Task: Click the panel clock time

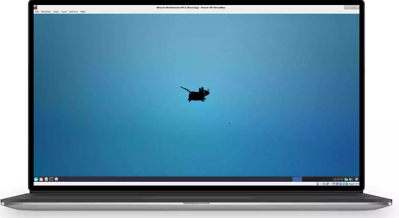Action: [x=338, y=179]
